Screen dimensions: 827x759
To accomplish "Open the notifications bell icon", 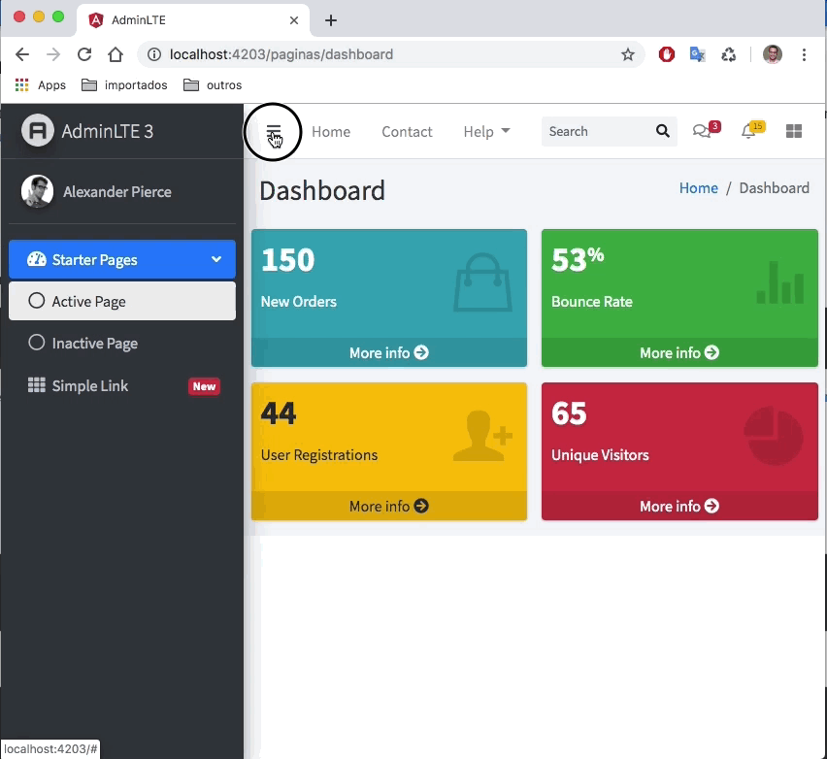I will click(x=747, y=131).
